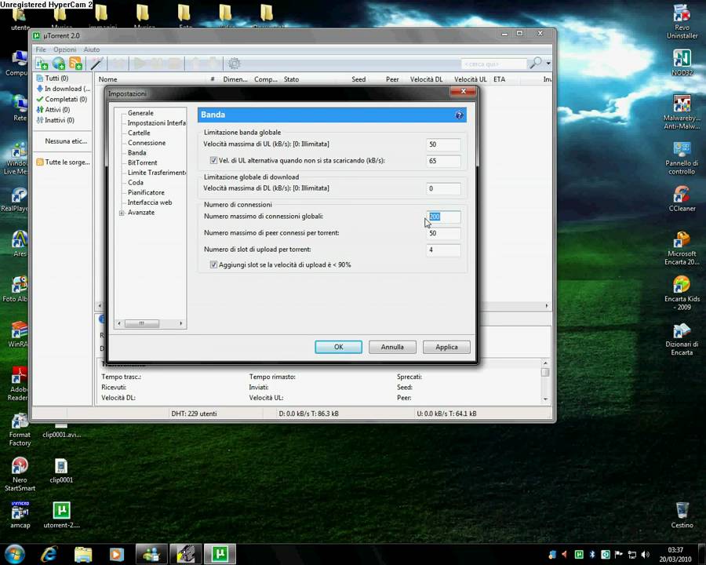Select the utorrent-2... installer desktop icon
Screen dimensions: 706x565
point(61,515)
